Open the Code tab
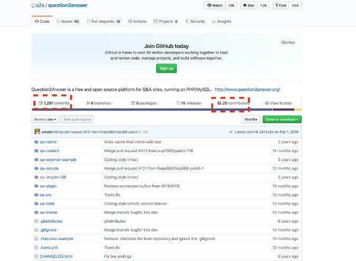The height and width of the screenshot is (261, 356). pos(42,21)
